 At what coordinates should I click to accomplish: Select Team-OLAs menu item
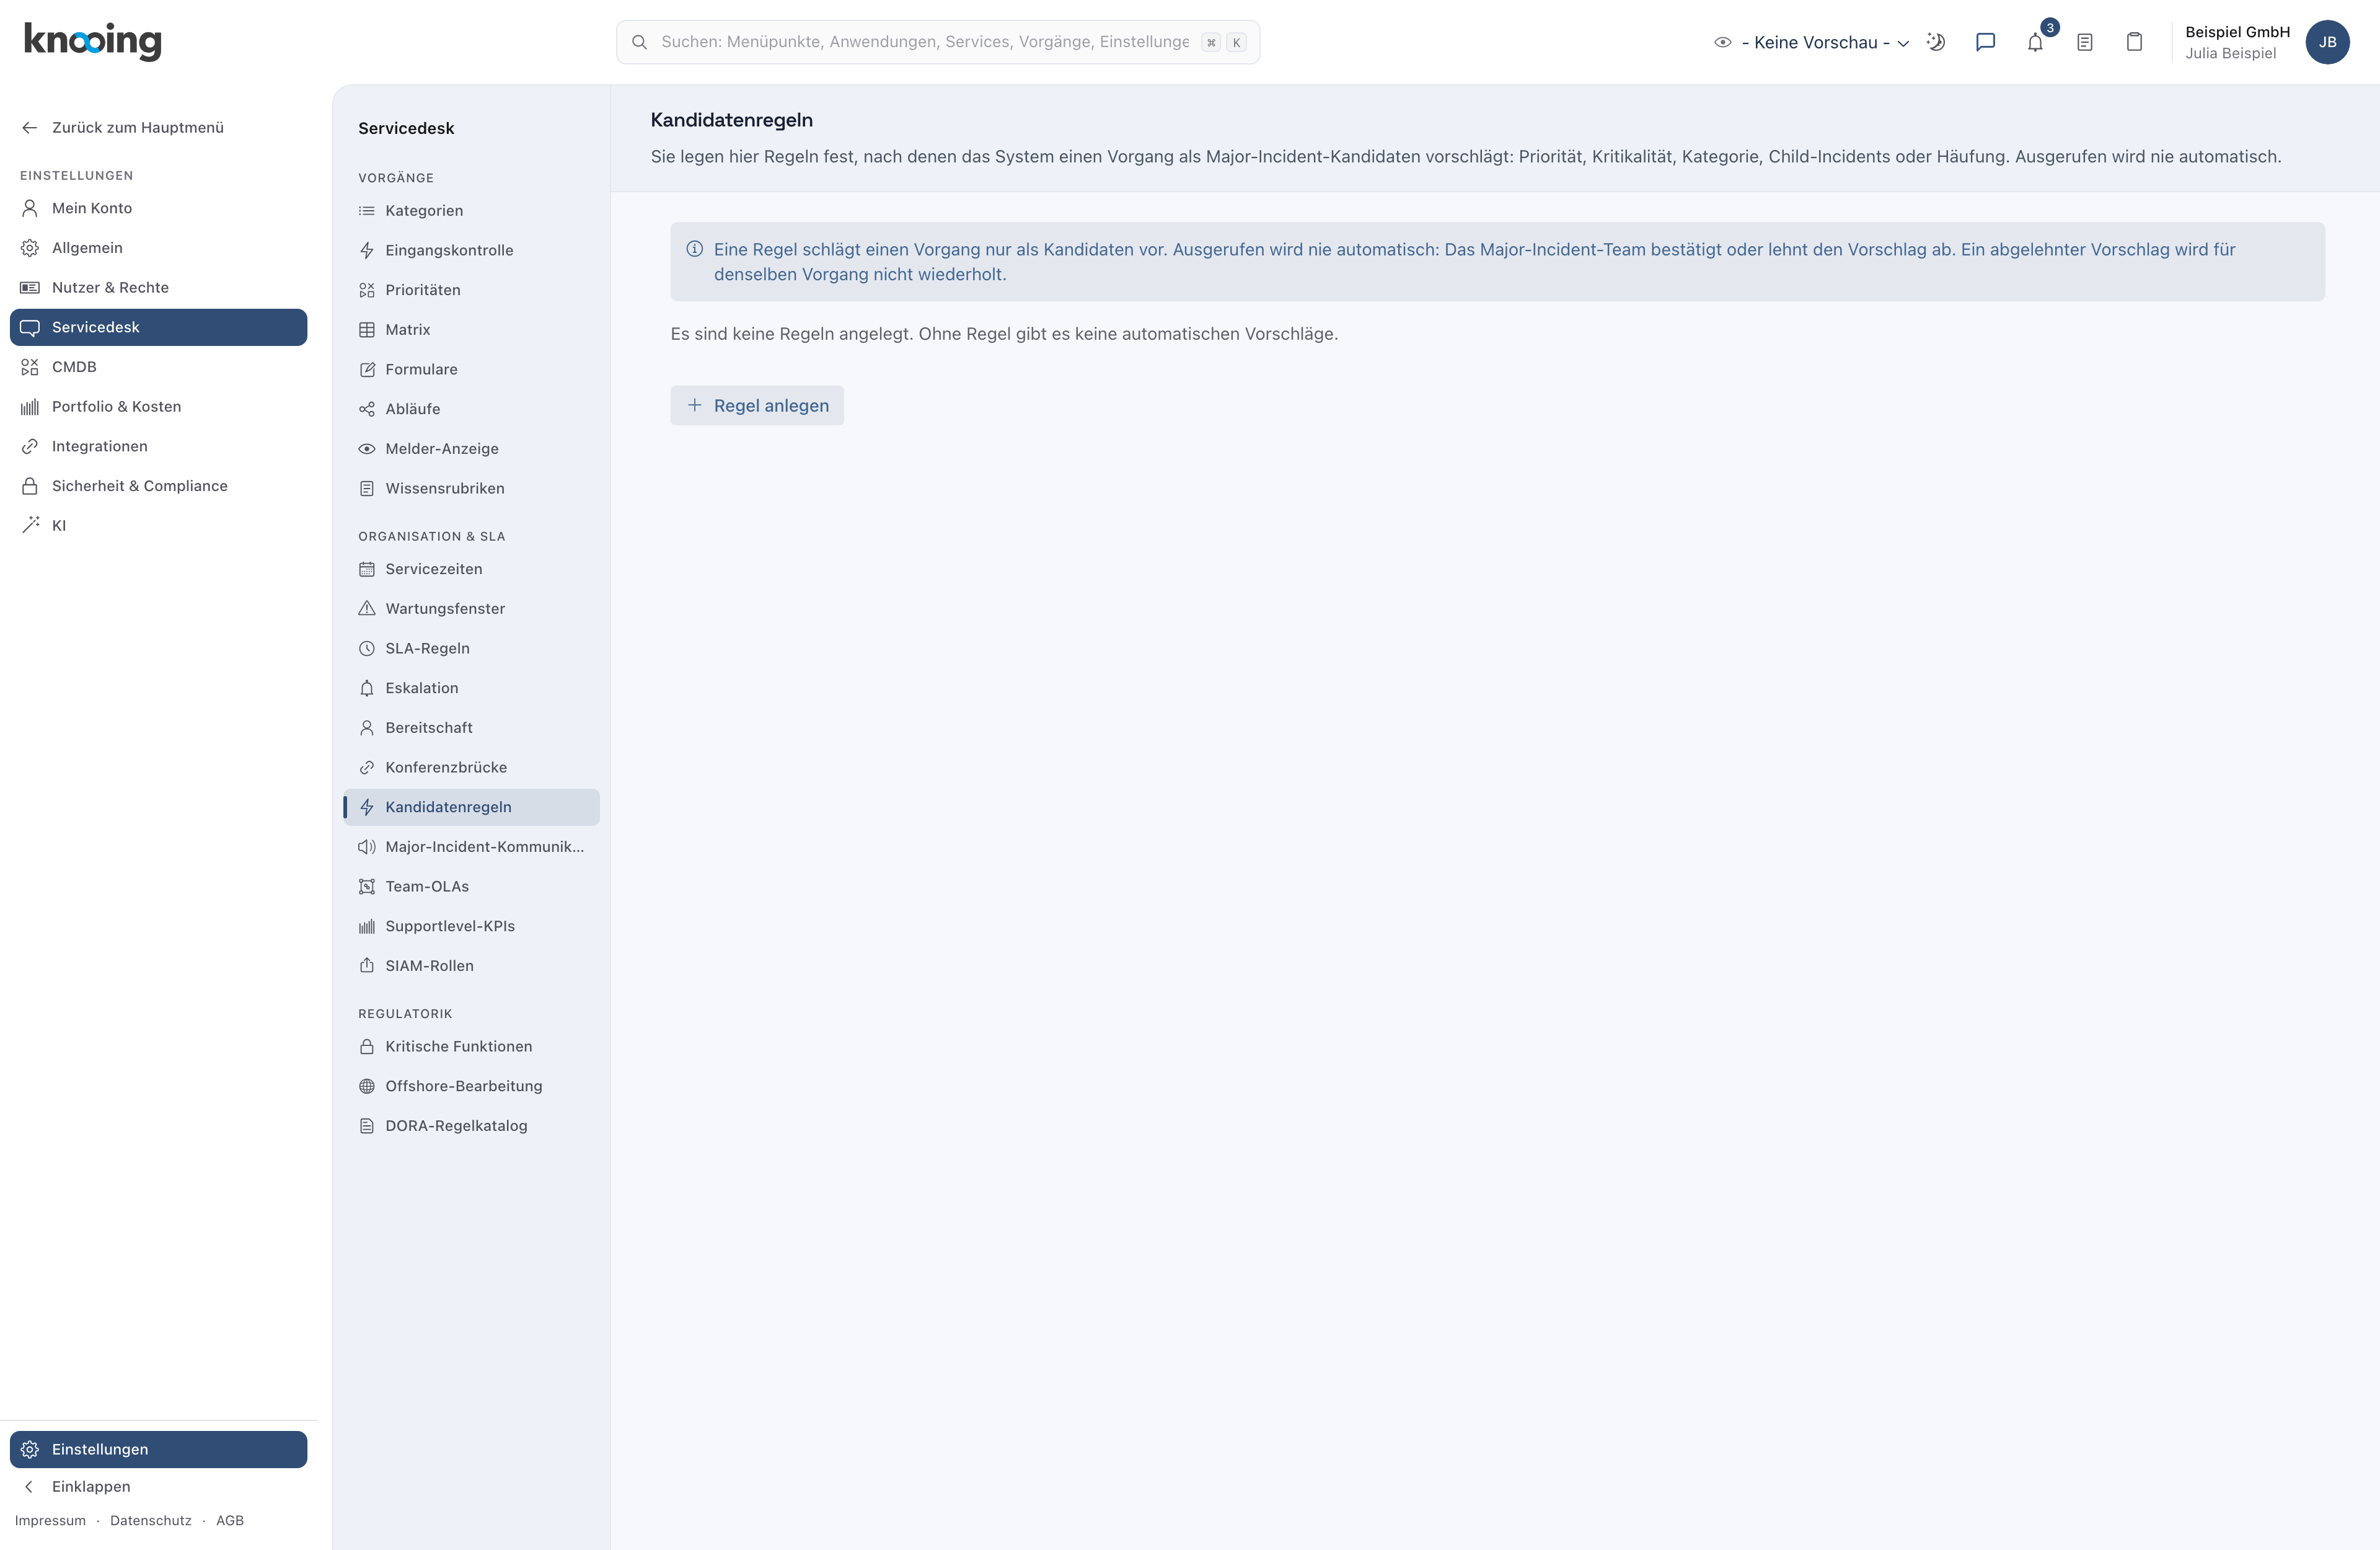coord(471,887)
